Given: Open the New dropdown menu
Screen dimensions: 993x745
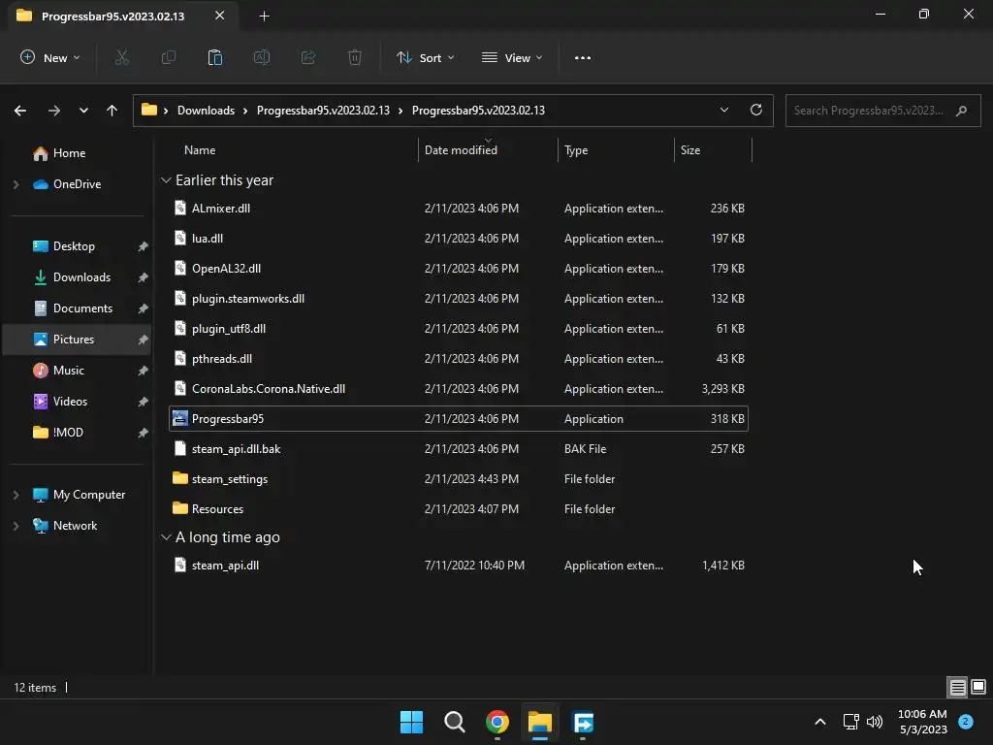Looking at the screenshot, I should pos(50,57).
